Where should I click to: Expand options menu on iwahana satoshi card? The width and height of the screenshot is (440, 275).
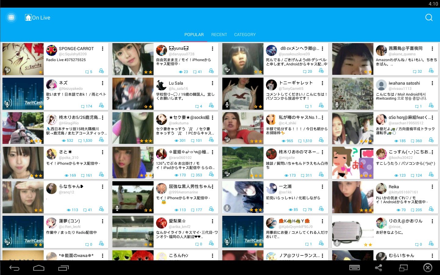[432, 83]
